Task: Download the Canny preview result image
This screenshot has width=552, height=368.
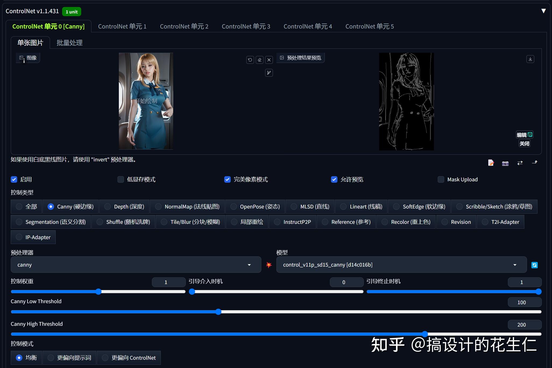Action: [530, 59]
